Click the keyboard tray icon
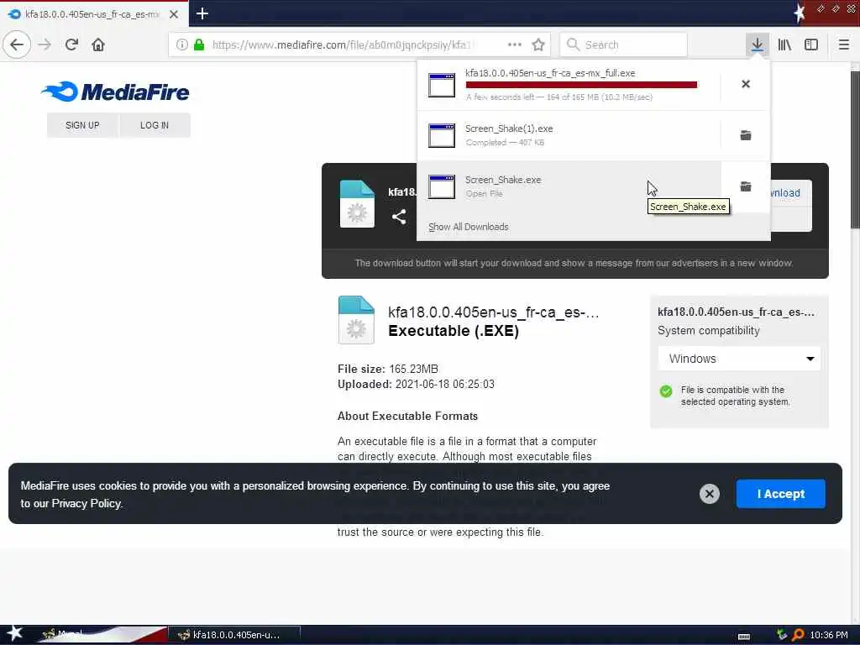This screenshot has height=645, width=860. [744, 637]
